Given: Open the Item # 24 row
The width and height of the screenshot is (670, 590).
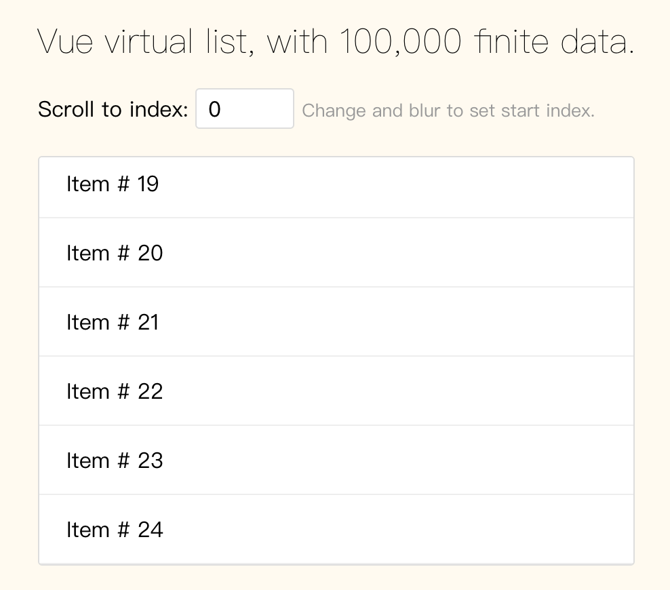Looking at the screenshot, I should [x=336, y=529].
